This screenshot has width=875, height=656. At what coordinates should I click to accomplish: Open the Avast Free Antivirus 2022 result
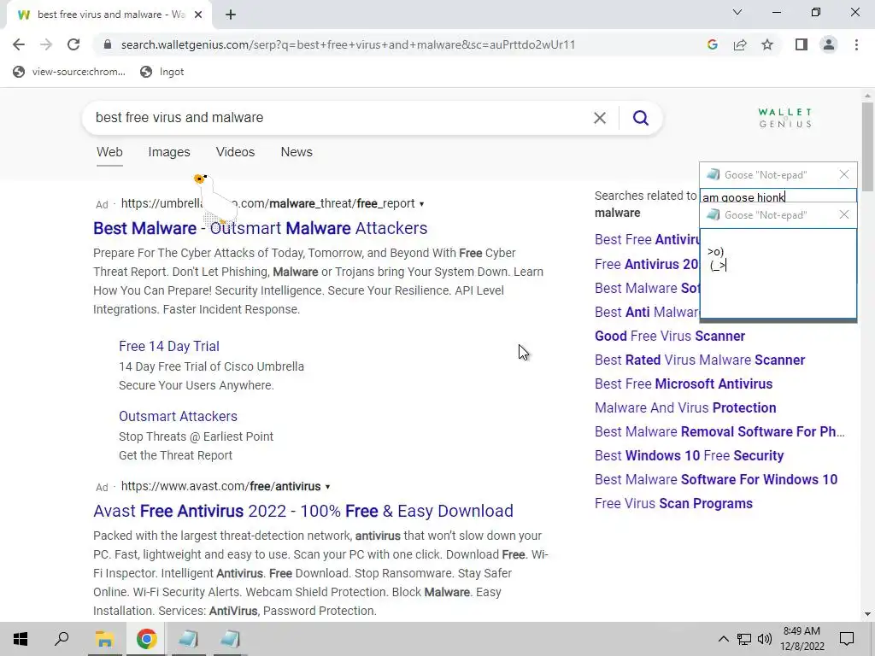click(303, 511)
